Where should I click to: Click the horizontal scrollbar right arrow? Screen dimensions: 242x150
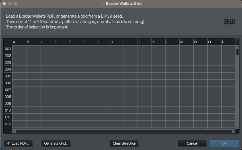tap(234, 131)
